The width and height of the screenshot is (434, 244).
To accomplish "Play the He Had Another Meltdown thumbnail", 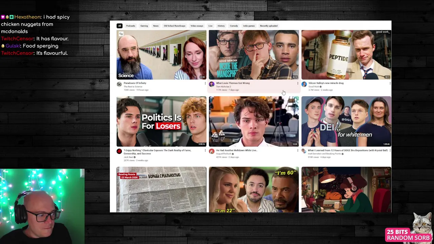I will (x=254, y=121).
